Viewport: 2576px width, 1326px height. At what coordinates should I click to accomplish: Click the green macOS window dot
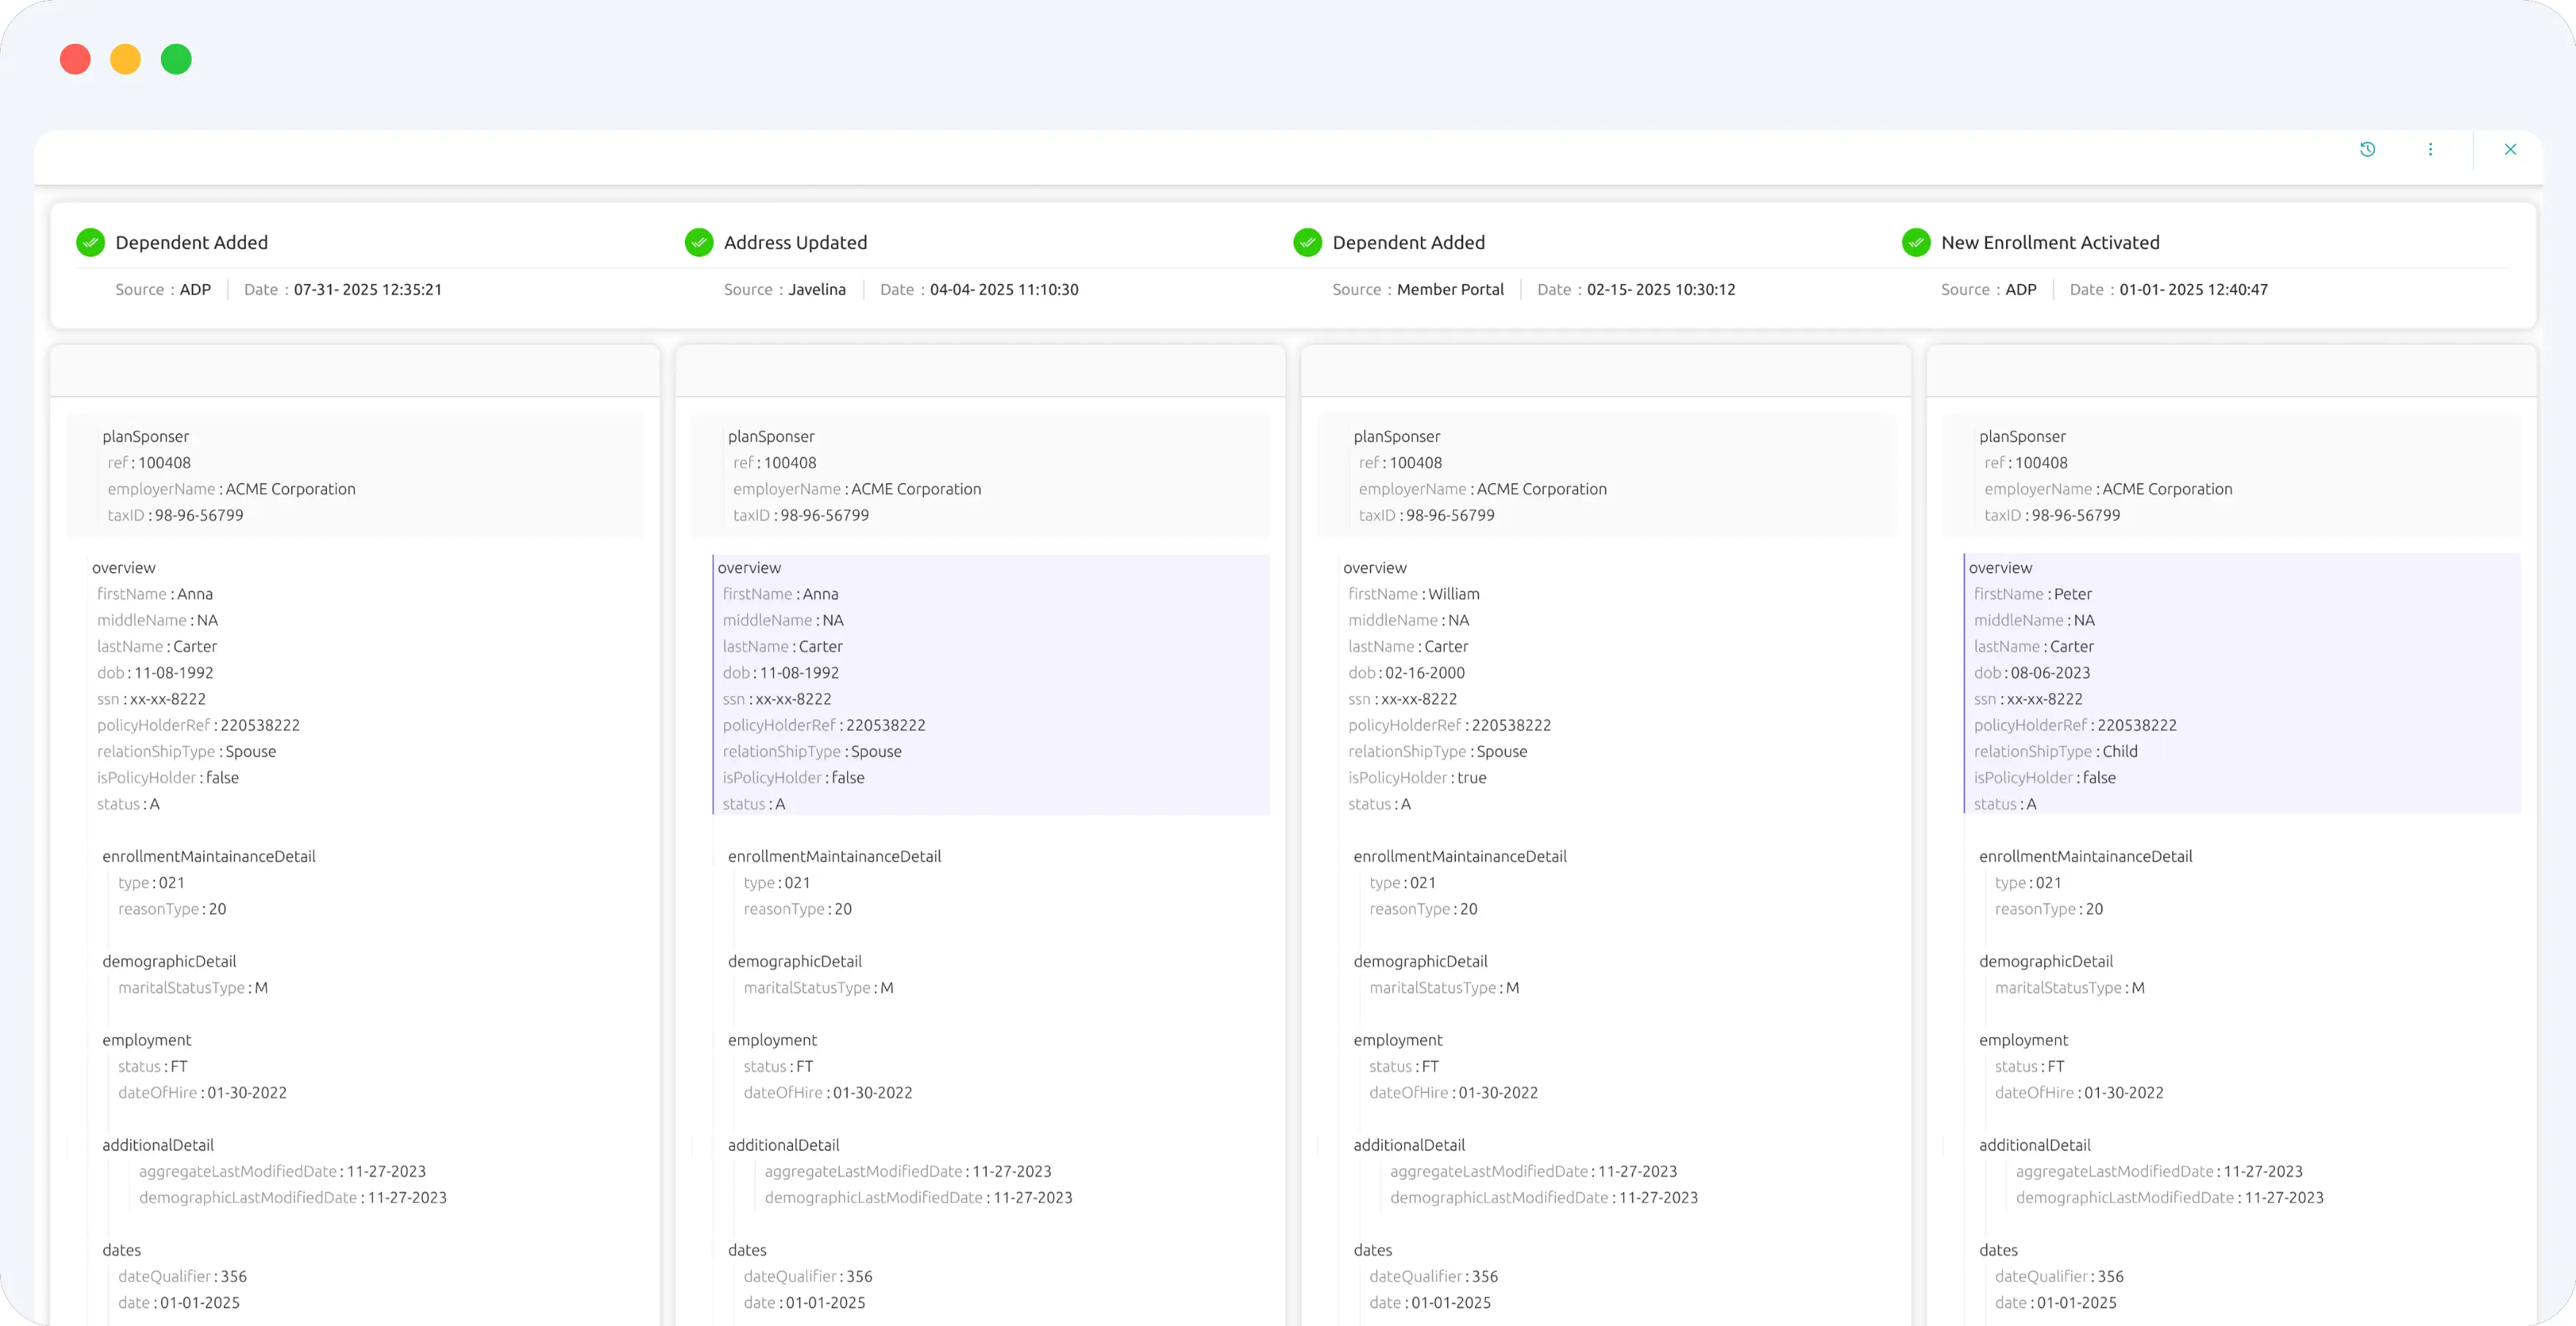(176, 59)
